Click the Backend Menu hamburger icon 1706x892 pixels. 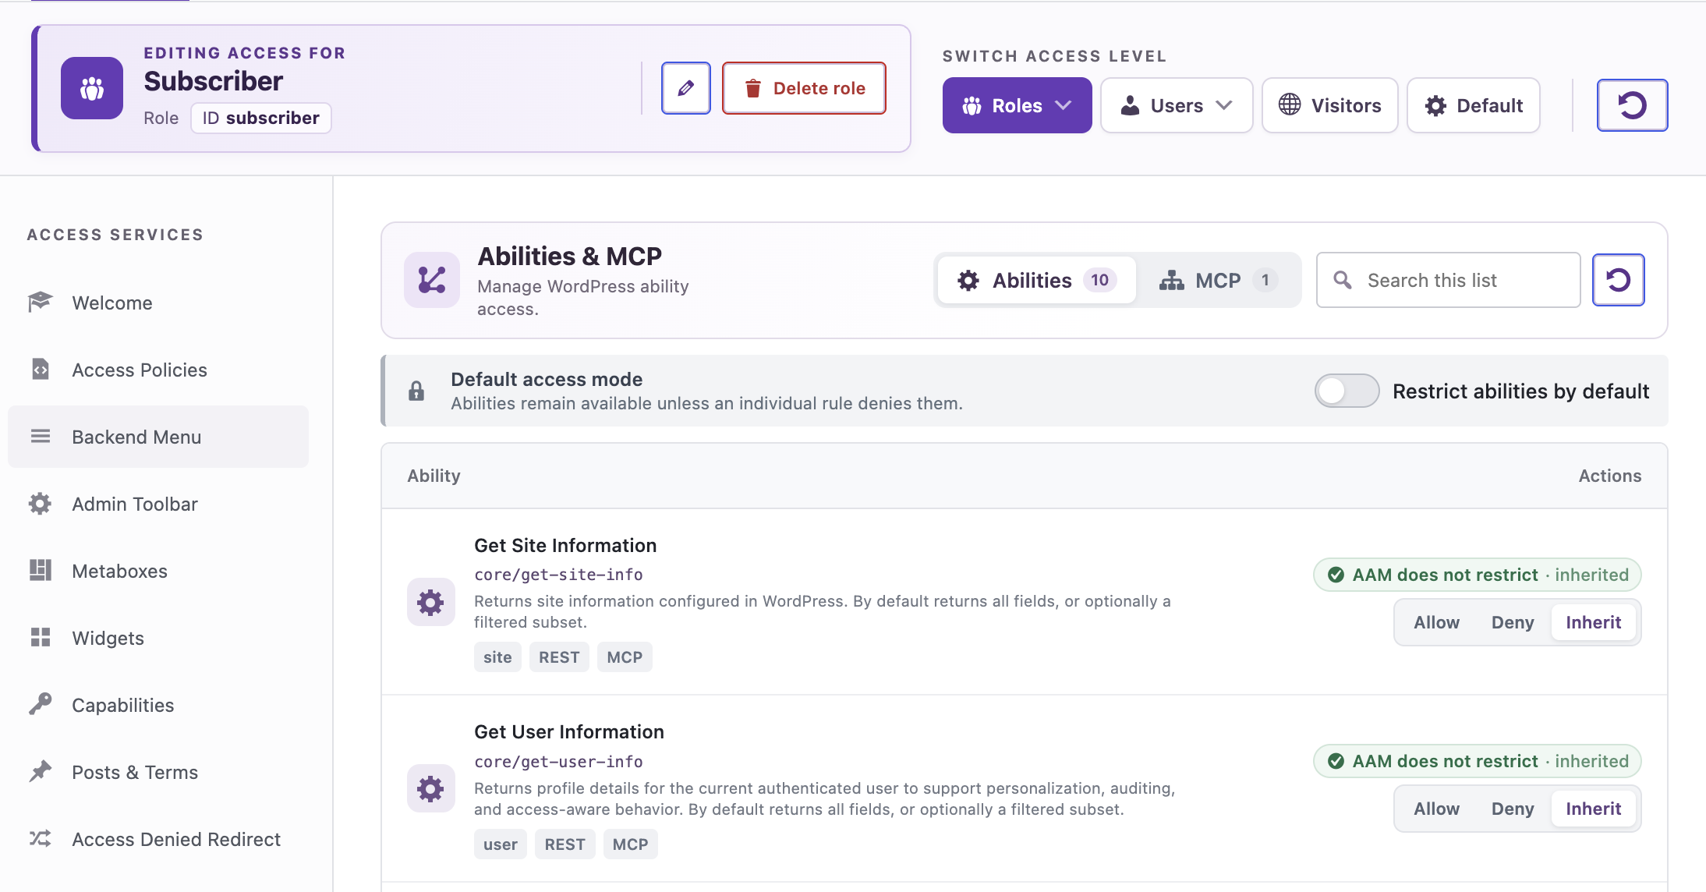[x=40, y=436]
